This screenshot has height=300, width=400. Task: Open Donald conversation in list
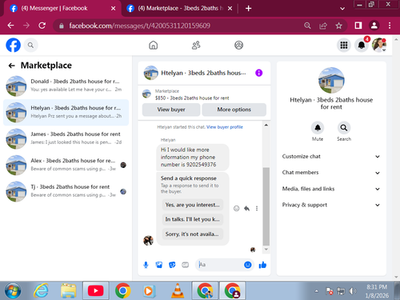tap(66, 86)
